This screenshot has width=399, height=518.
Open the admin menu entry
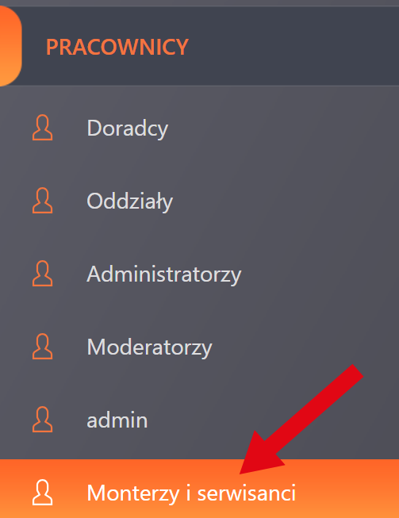(117, 420)
